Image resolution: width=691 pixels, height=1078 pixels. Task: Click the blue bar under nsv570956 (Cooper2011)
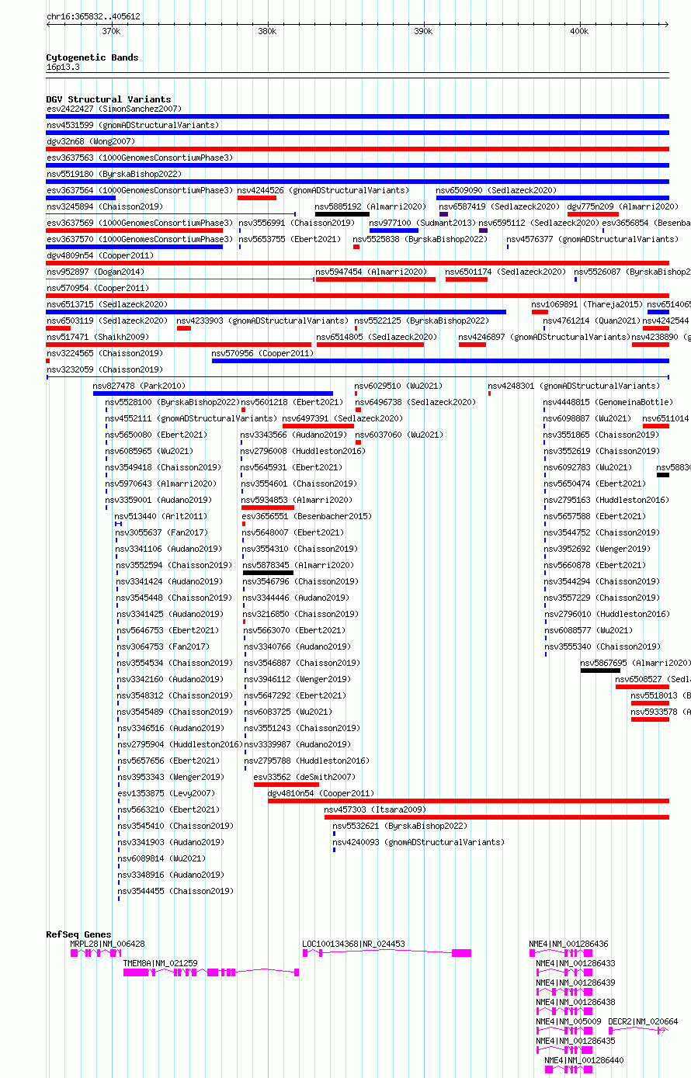(440, 361)
